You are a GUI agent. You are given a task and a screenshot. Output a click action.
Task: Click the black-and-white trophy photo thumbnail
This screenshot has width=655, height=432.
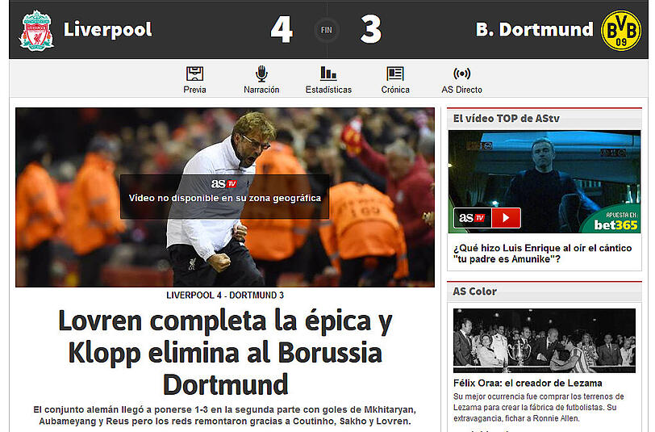(x=544, y=341)
